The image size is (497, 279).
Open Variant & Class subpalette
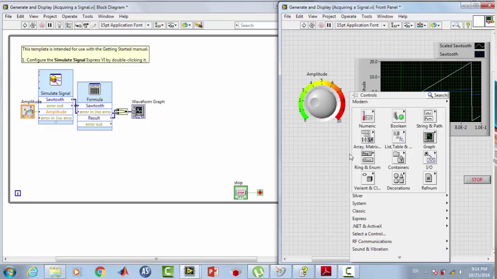coord(367,181)
